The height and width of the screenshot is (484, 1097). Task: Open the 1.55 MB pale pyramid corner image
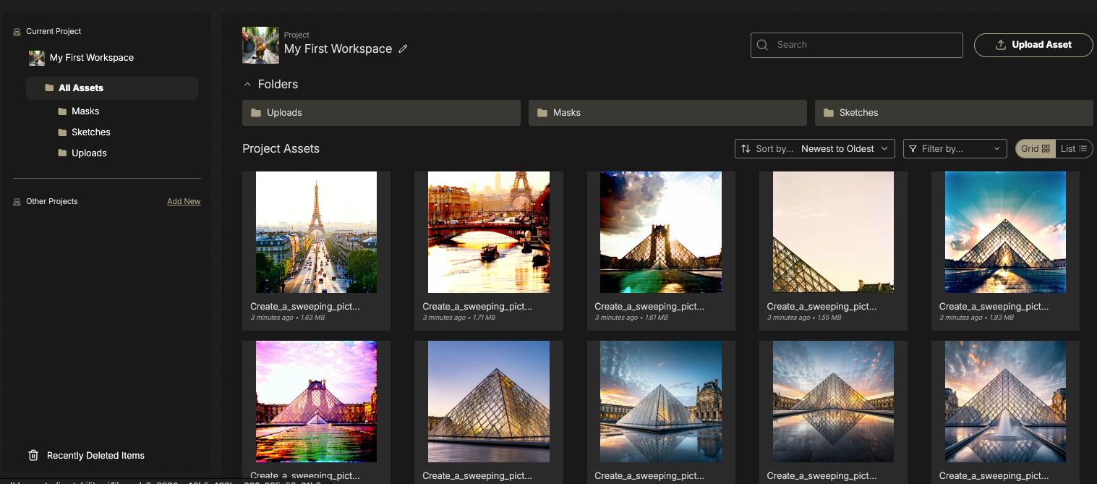coord(833,232)
